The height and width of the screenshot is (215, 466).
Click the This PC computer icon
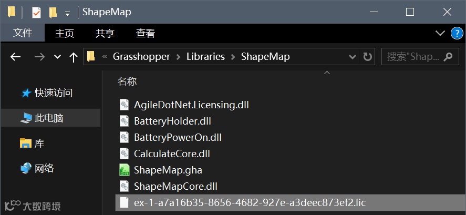(x=26, y=118)
